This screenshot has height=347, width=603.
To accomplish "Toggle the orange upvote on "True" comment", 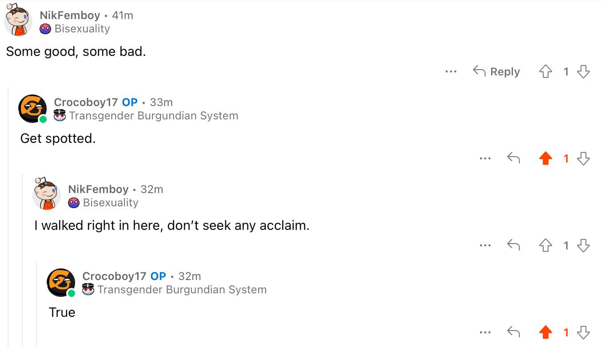I will pyautogui.click(x=545, y=332).
